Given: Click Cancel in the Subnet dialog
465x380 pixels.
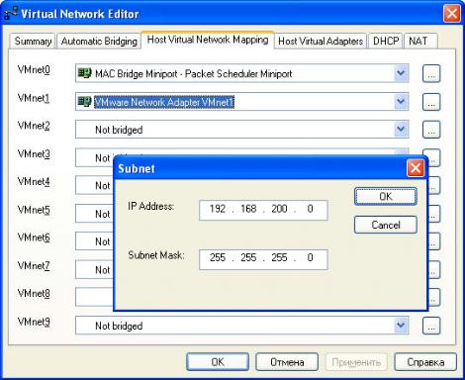Looking at the screenshot, I should [x=386, y=225].
